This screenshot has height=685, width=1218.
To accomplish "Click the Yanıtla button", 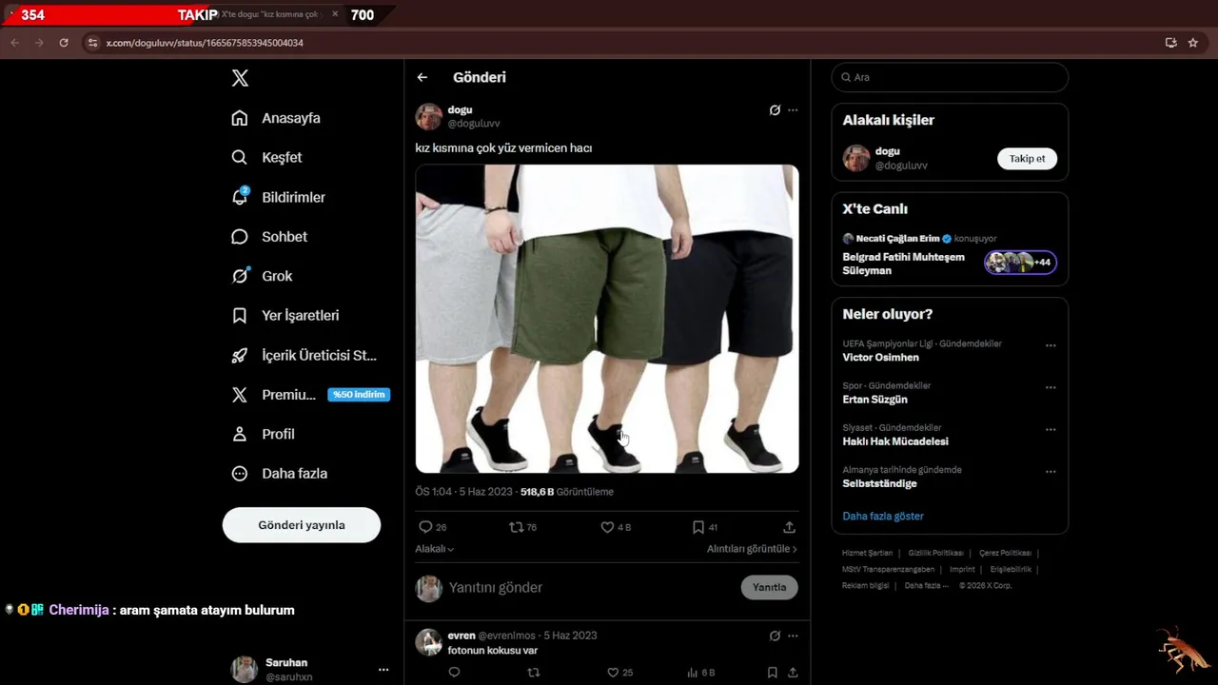I will [769, 587].
